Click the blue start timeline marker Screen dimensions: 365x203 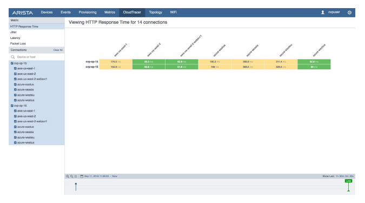pyautogui.click(x=76, y=187)
